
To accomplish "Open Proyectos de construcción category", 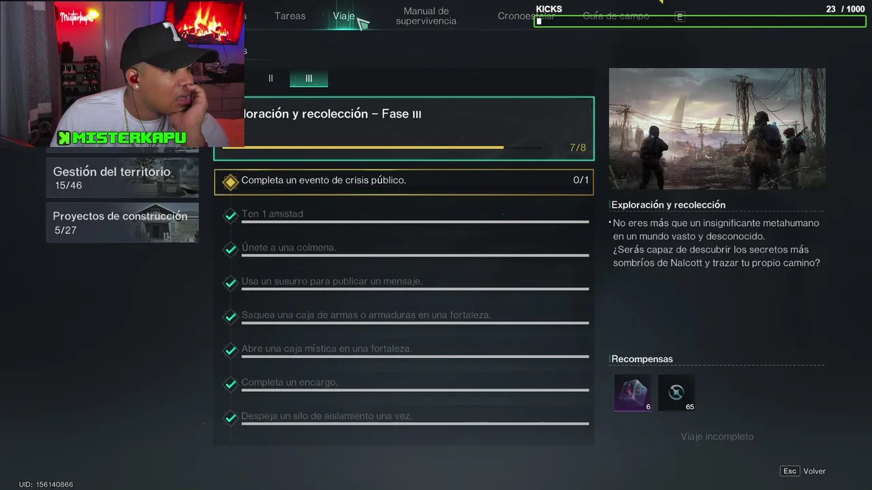I will click(x=123, y=222).
